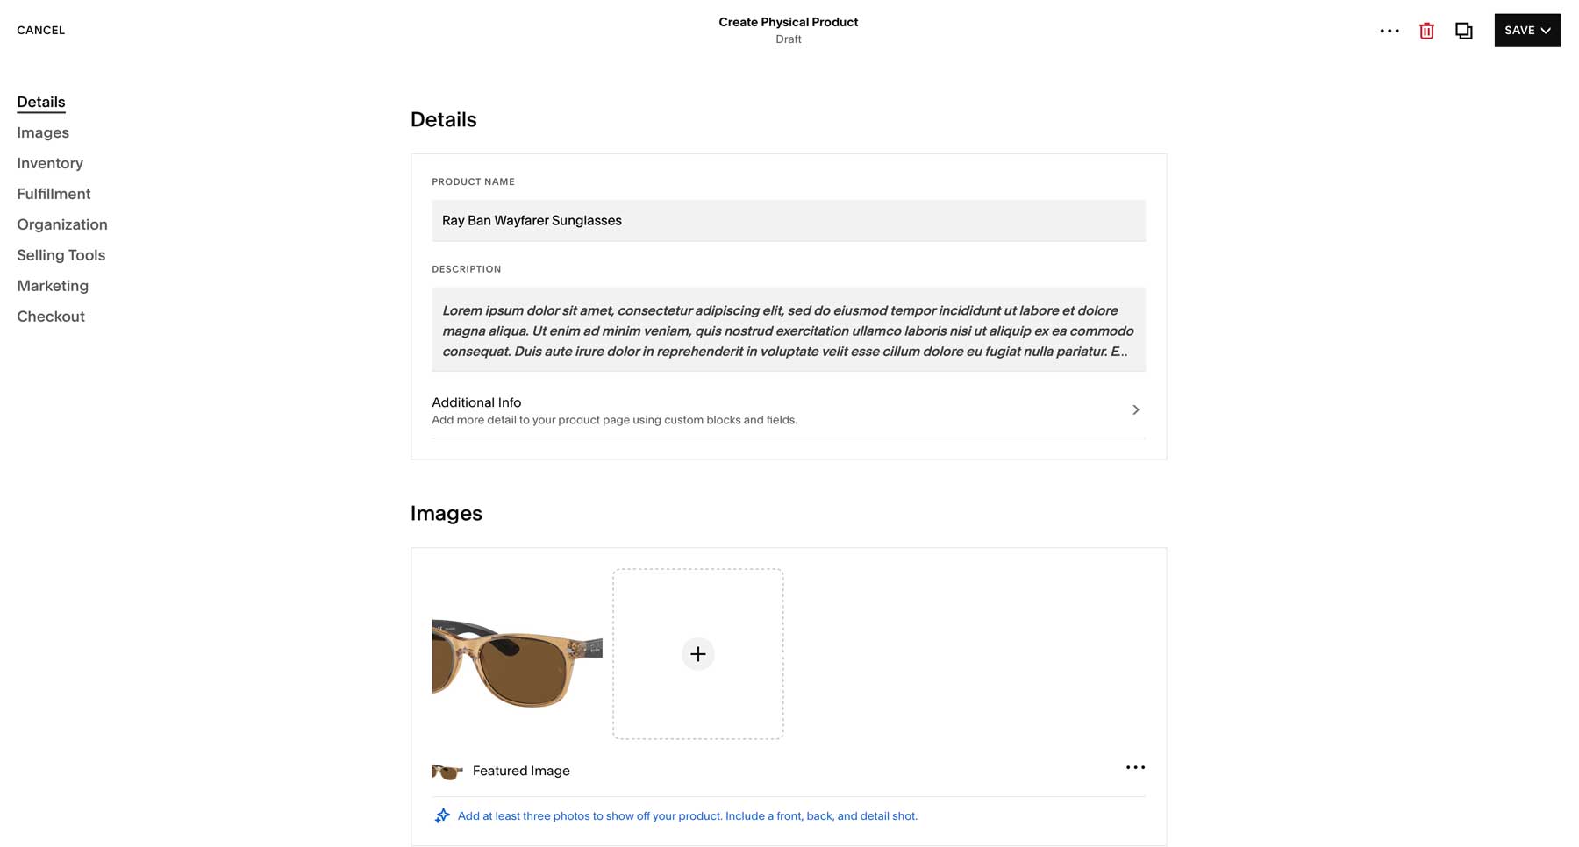This screenshot has height=847, width=1579.
Task: Click the Product Name input field
Action: coord(788,220)
